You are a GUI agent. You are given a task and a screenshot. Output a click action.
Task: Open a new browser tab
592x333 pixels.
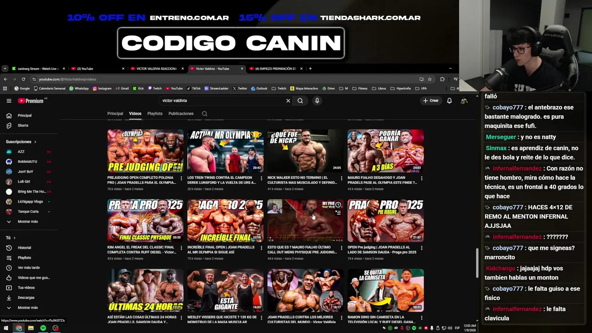(310, 68)
